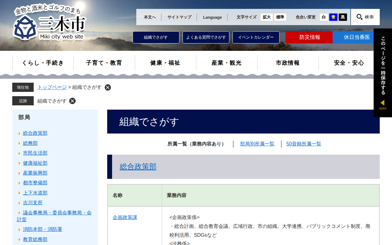Viewport: 392px width, 245px height.
Task: Open the 市政情報 menu
Action: (288, 63)
